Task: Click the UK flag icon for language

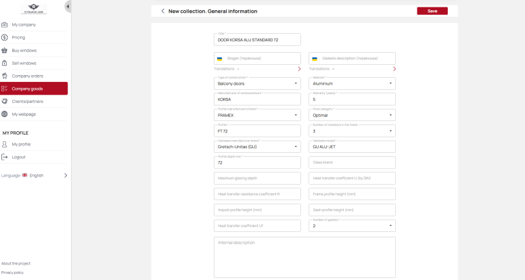Action: click(25, 175)
